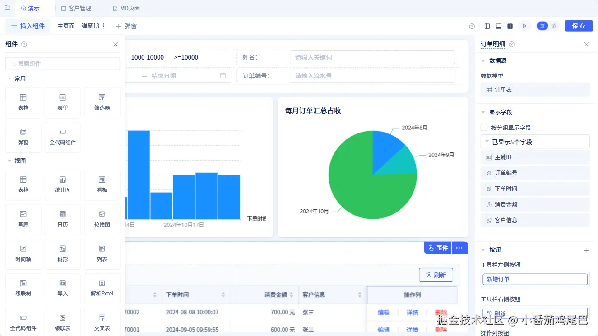Add the 解析Excel component
This screenshot has height=336, width=598.
102,289
